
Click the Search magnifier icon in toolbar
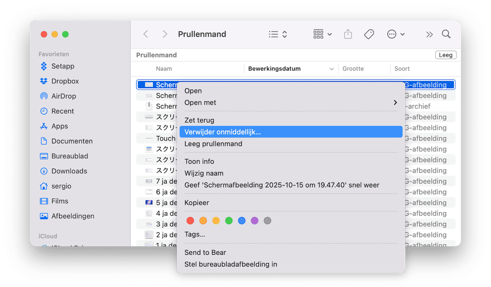446,34
